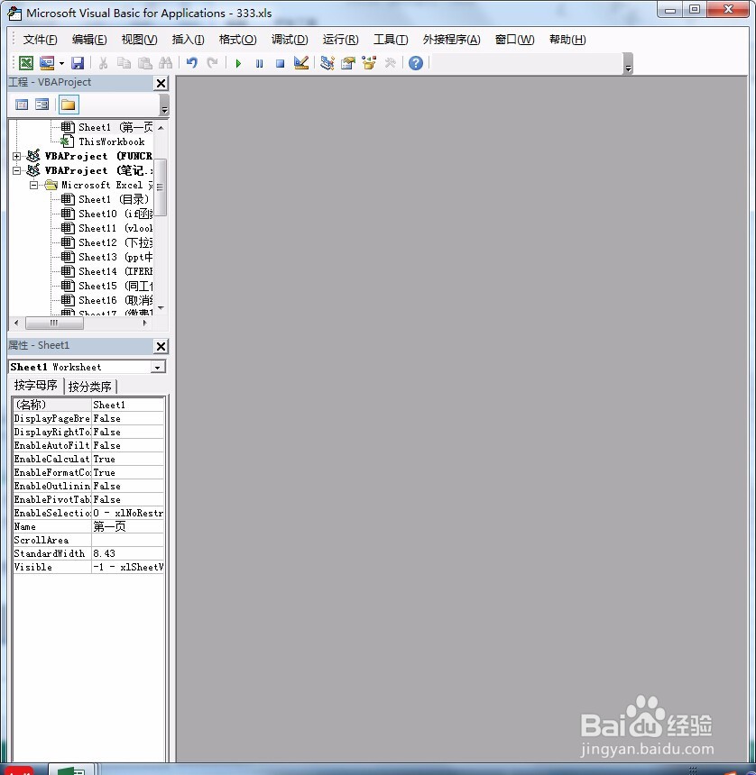Viewport: 756px width, 775px height.
Task: Click project tree scroll up arrow
Action: (x=161, y=128)
